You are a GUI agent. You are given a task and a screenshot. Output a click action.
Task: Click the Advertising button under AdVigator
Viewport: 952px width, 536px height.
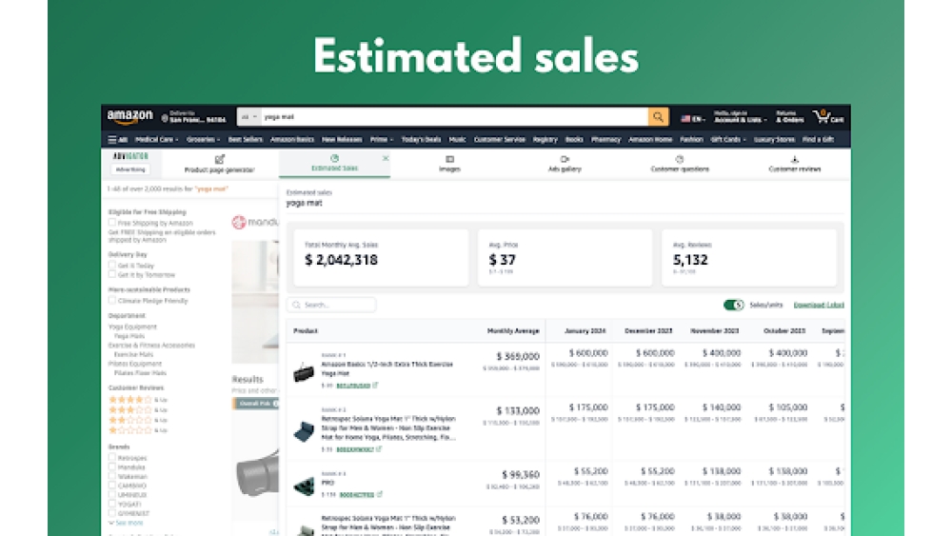pos(130,169)
